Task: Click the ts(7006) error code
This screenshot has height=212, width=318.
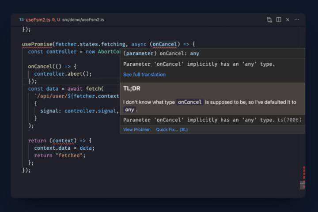Action: click(x=290, y=120)
